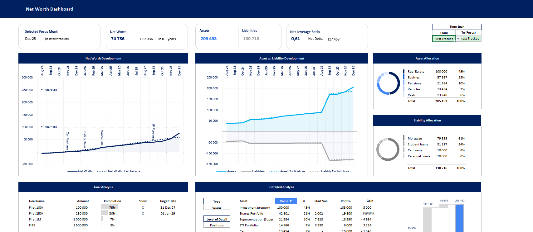This screenshot has height=232, width=533.
Task: Click the 'Start Val.' column header
Action: 321,201
